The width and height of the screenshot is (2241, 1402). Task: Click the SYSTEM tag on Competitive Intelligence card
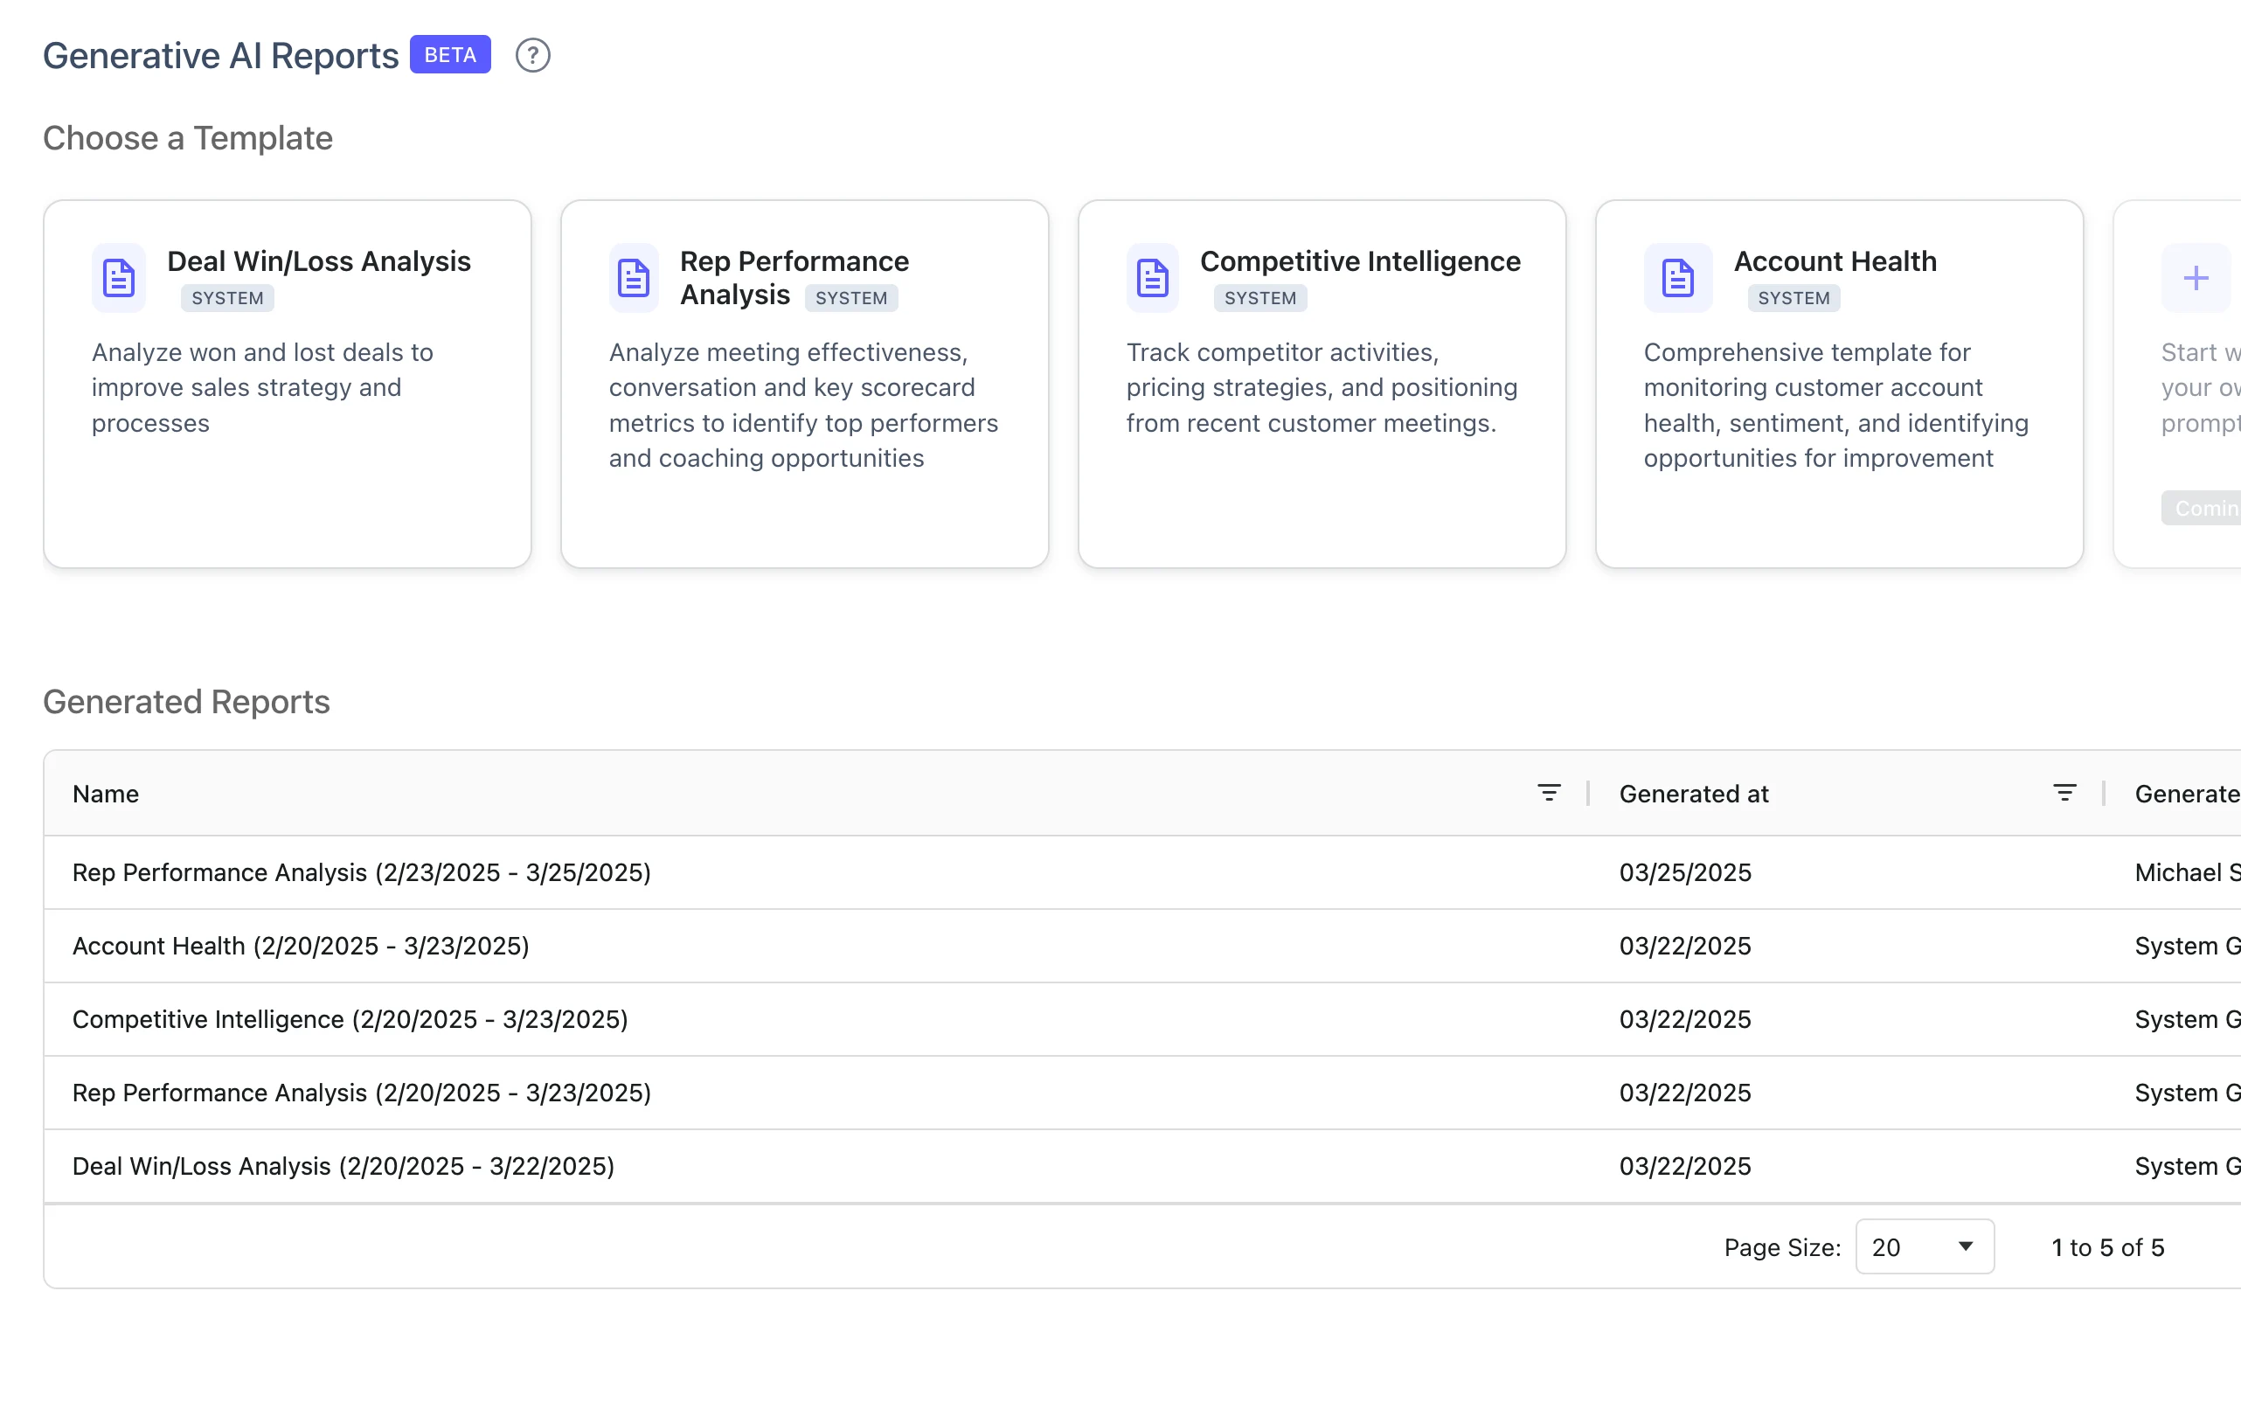click(1260, 298)
